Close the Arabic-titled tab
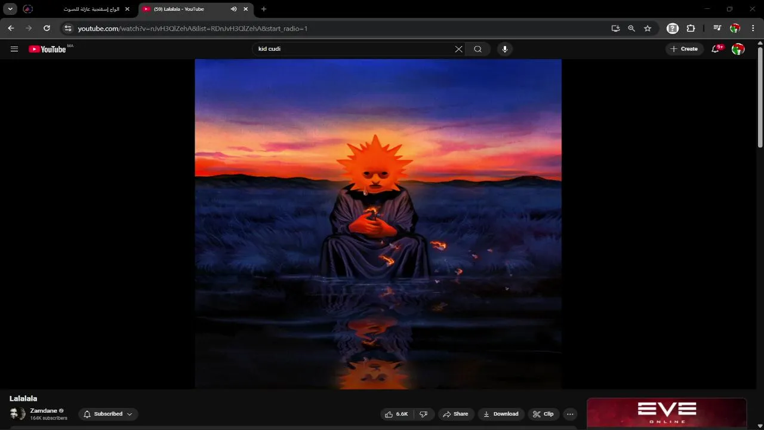Screen dimensions: 764x430 [x=127, y=9]
